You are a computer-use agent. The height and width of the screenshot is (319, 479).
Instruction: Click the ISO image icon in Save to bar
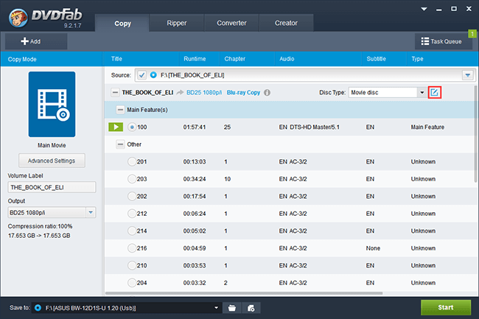251,308
